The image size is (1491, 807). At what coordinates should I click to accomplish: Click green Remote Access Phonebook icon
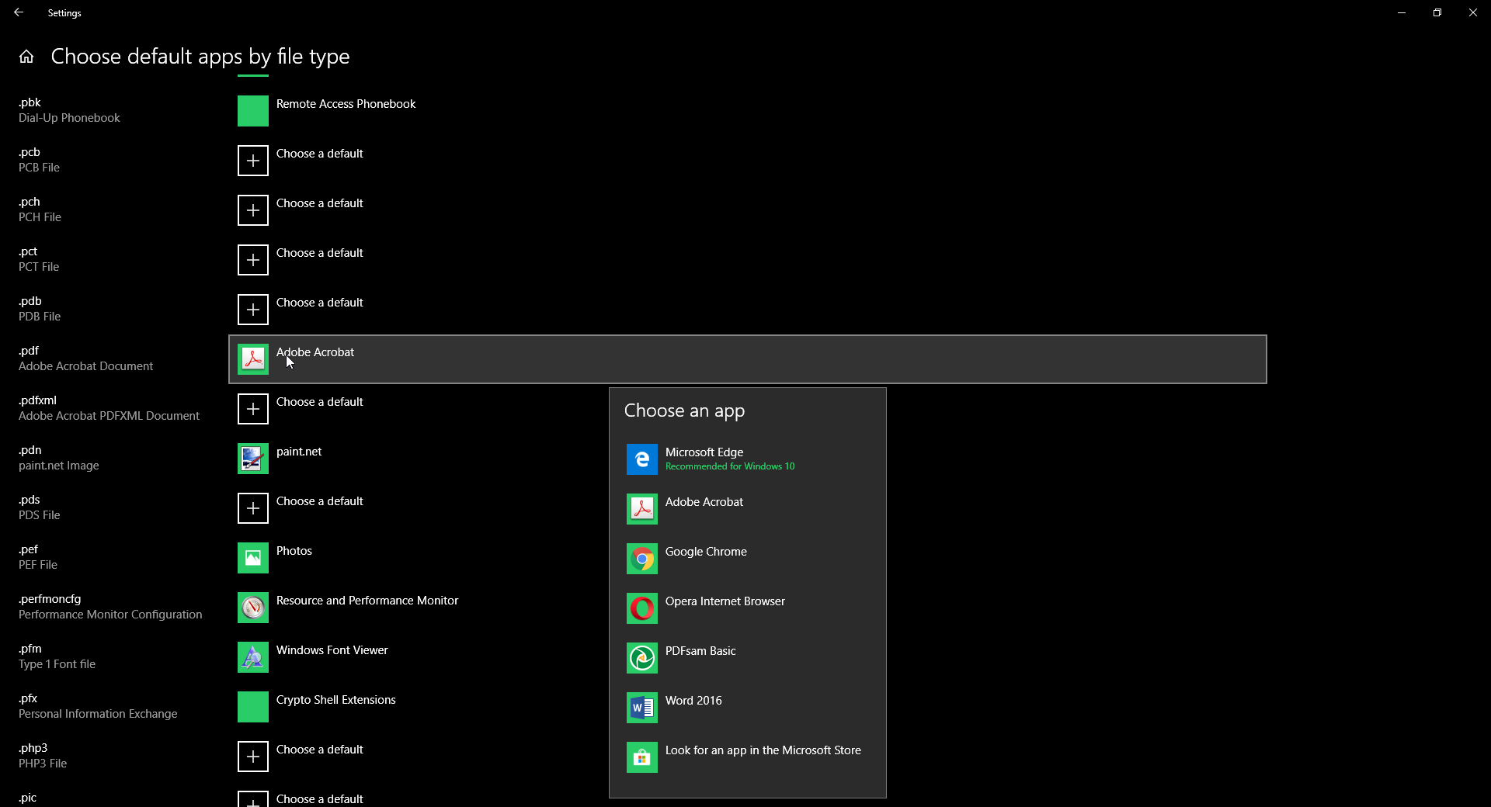[252, 111]
